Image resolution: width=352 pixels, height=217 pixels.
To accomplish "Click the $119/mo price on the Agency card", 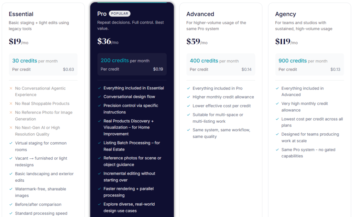I will pos(286,41).
